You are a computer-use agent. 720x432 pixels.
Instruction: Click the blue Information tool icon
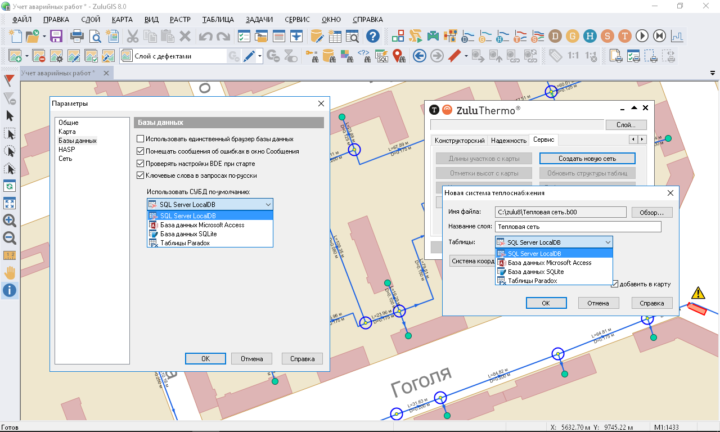(x=10, y=290)
